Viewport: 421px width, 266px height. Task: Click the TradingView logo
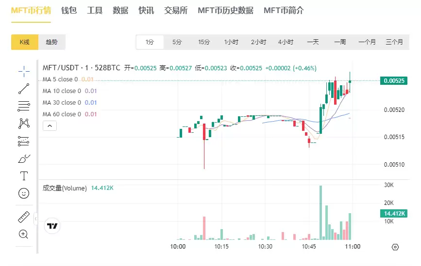pos(52,226)
